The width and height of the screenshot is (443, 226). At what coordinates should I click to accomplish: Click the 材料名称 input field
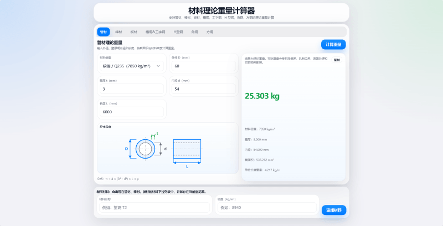[154, 208]
